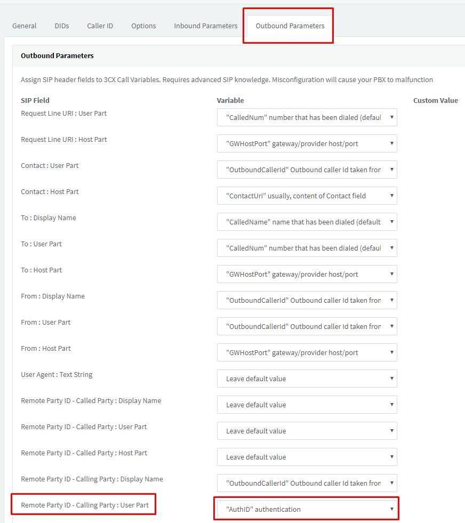The height and width of the screenshot is (523, 465).
Task: Go to the Options tab
Action: click(143, 26)
